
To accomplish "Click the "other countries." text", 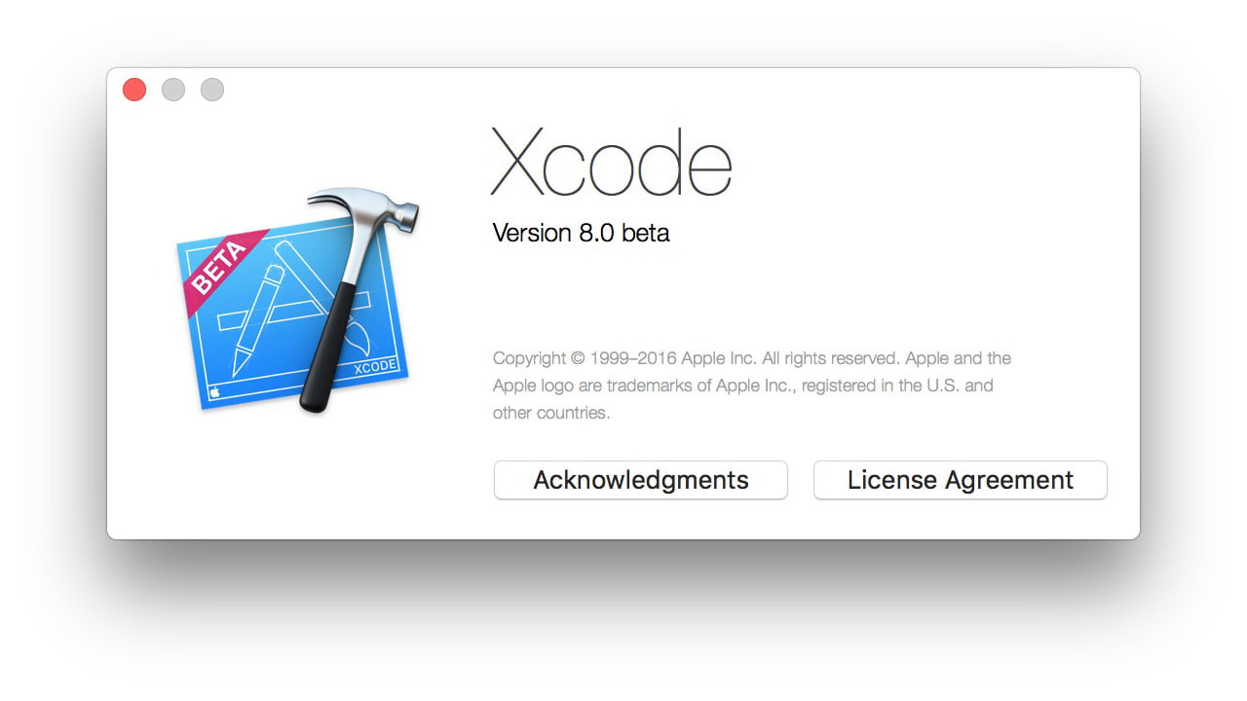I will pyautogui.click(x=551, y=413).
